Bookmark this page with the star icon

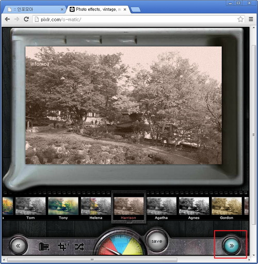(x=240, y=19)
